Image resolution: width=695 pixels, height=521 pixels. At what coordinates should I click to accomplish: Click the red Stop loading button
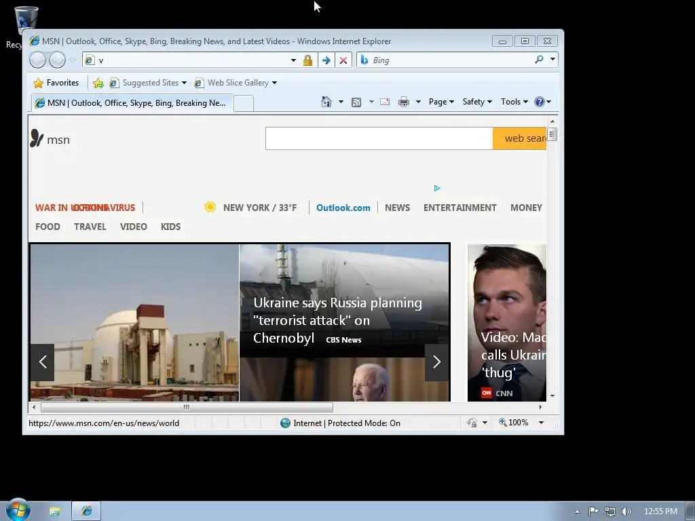[343, 60]
